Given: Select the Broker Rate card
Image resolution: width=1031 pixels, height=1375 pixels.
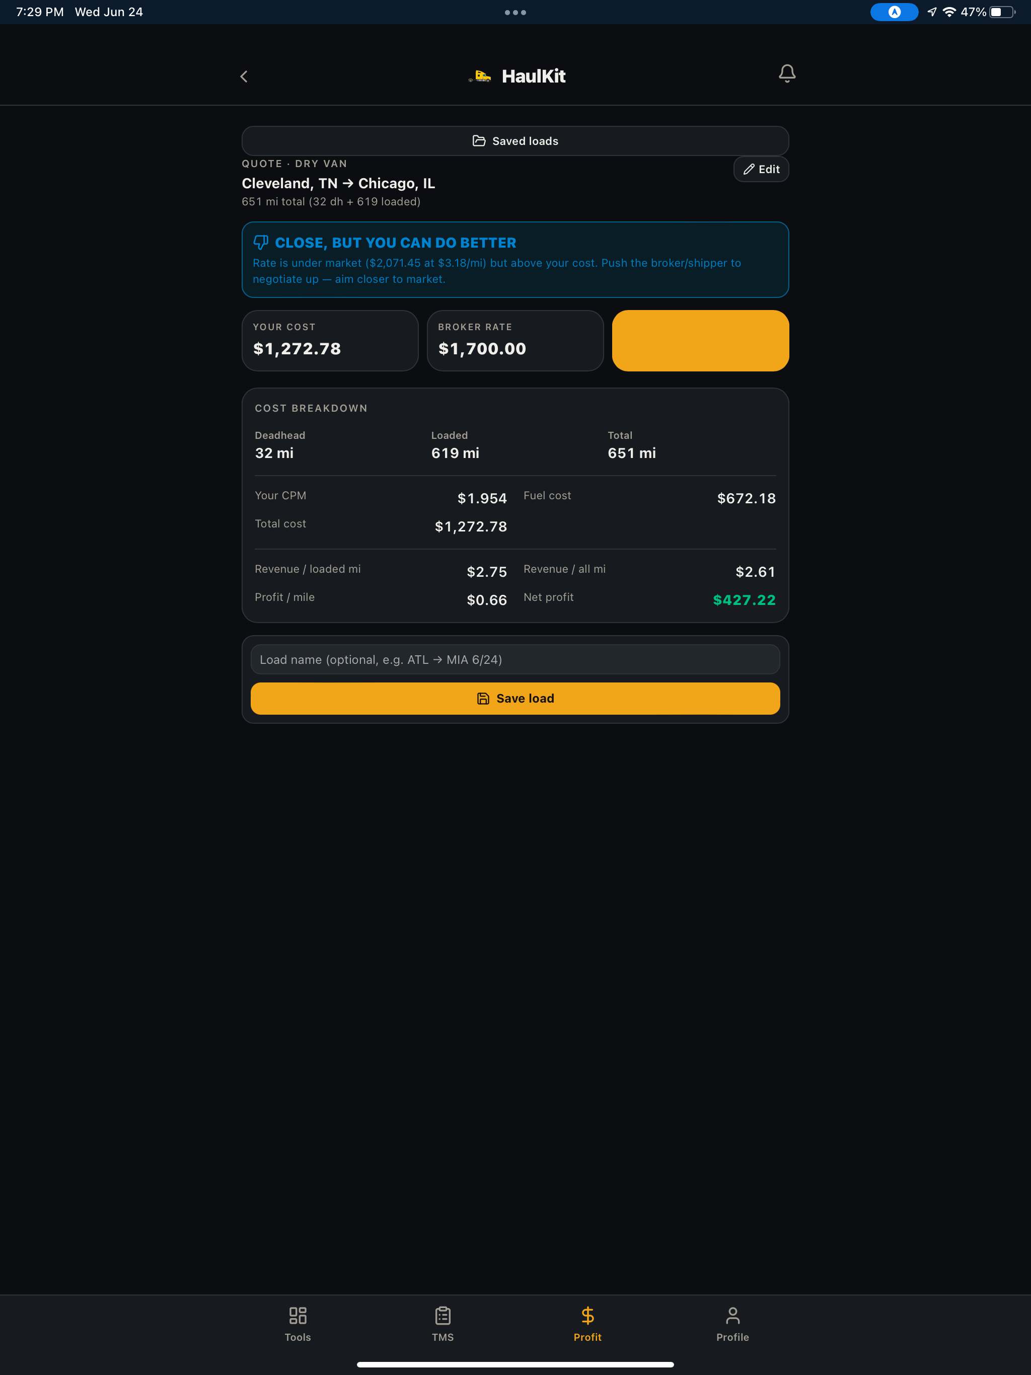Looking at the screenshot, I should click(x=515, y=341).
